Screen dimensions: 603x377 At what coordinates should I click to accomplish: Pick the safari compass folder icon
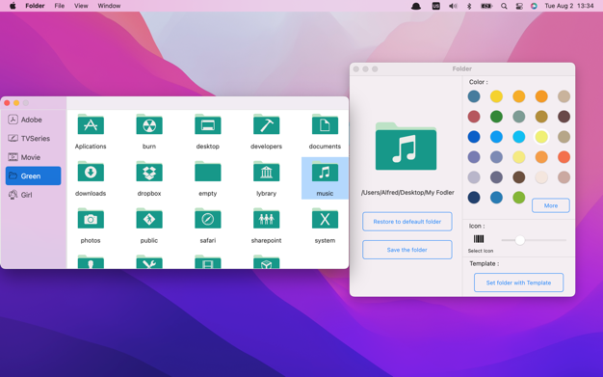(208, 218)
